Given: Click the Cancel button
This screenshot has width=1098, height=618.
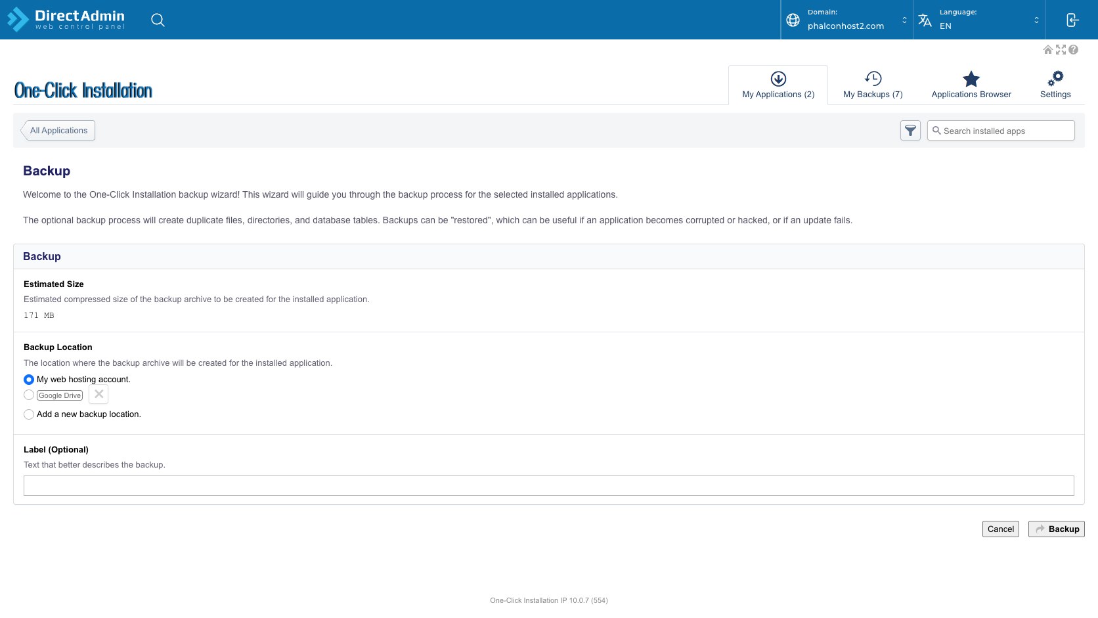Looking at the screenshot, I should point(1001,529).
